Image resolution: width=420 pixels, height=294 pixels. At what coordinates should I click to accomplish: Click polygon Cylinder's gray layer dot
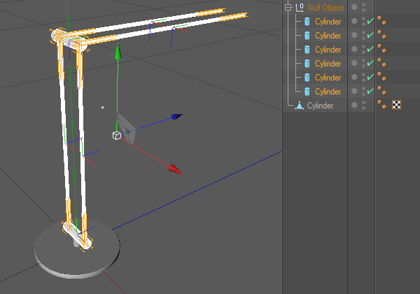coord(354,105)
